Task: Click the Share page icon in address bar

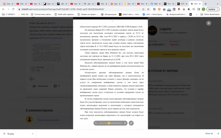Action: (x=143, y=9)
